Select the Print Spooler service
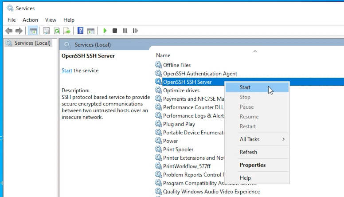 pyautogui.click(x=178, y=150)
